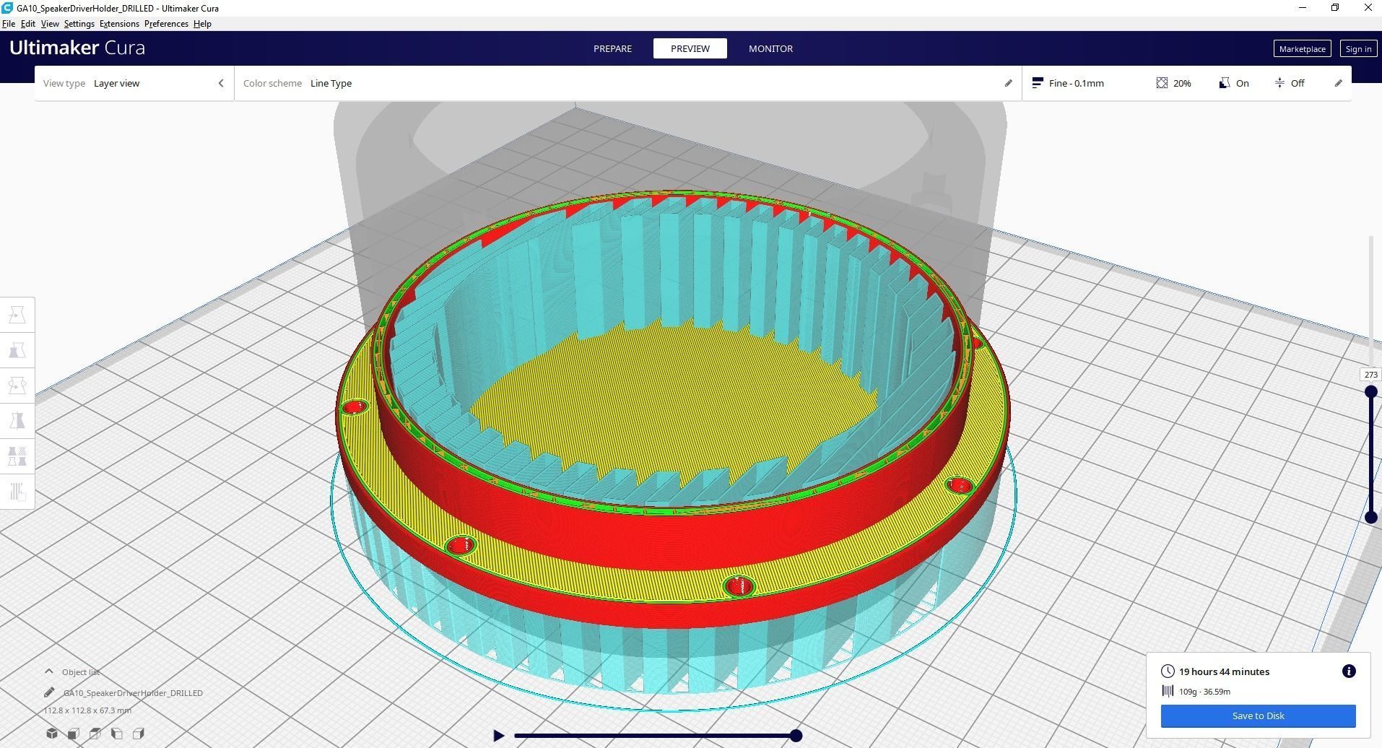Screen dimensions: 1382x748
Task: Edit color scheme with pencil icon
Action: [1008, 83]
